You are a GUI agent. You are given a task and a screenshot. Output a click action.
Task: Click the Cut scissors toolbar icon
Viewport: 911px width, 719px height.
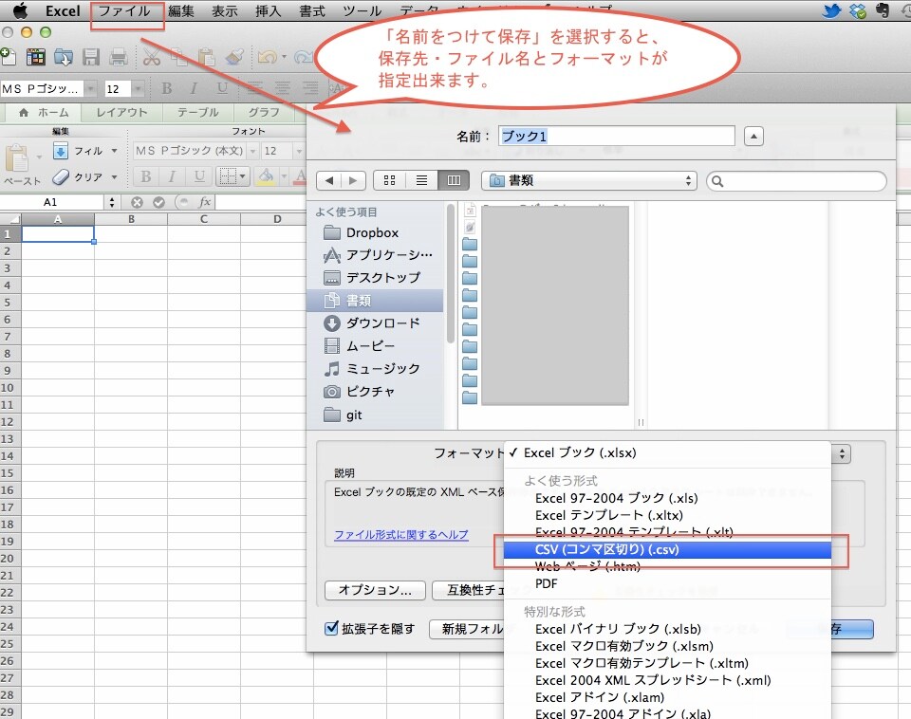click(152, 57)
